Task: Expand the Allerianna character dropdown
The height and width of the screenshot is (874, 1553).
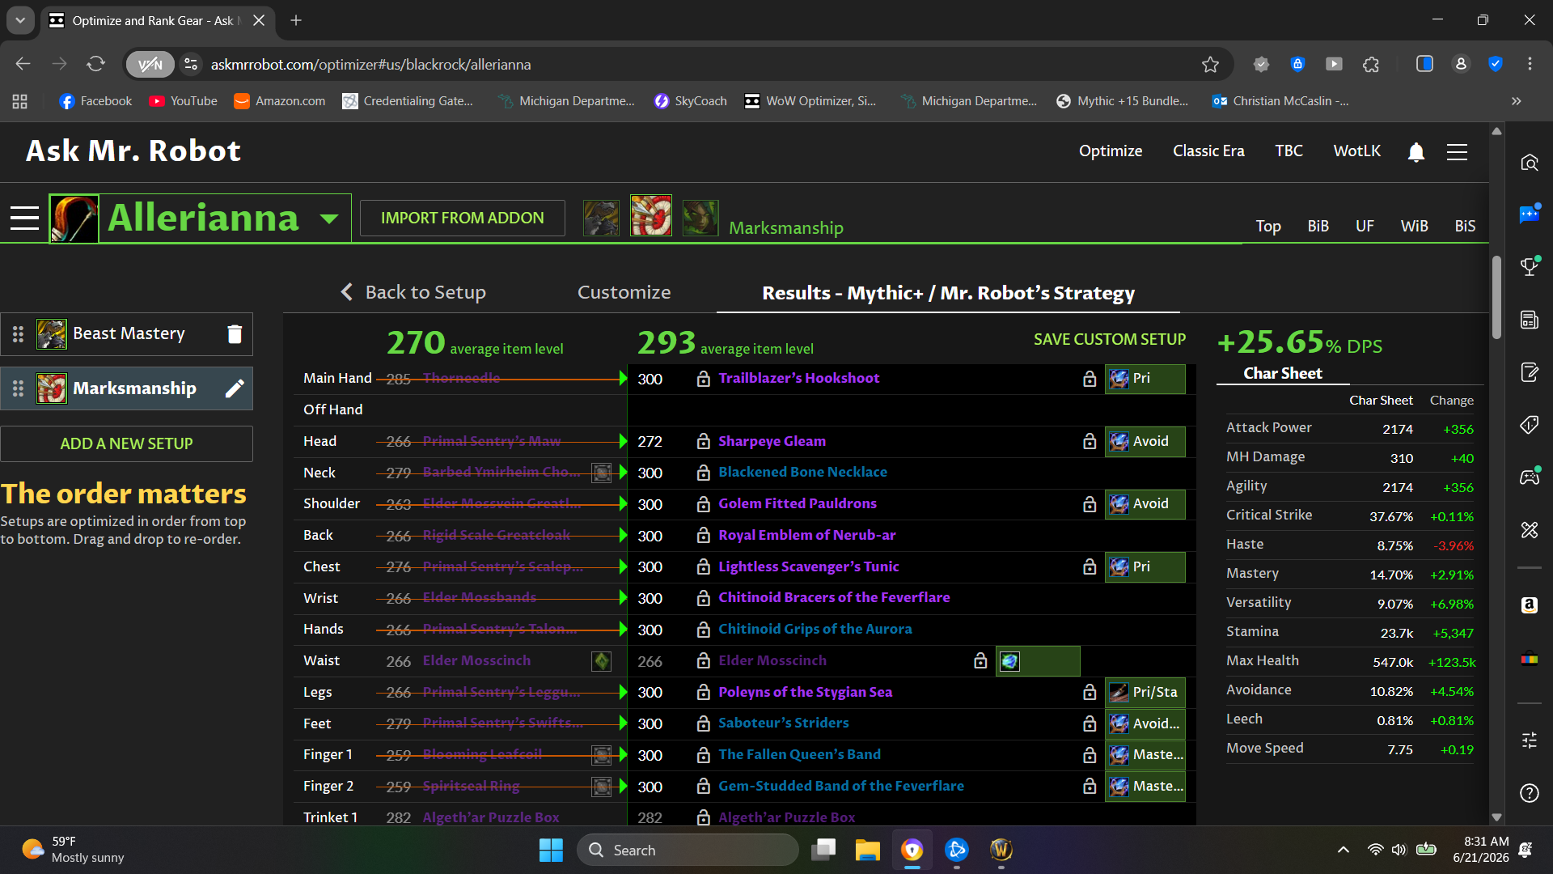Action: point(328,218)
